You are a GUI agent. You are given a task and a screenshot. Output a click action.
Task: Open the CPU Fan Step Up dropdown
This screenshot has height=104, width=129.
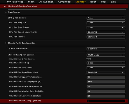click(106, 23)
